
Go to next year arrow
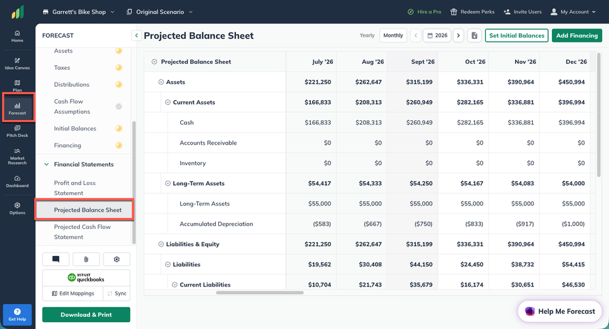point(458,35)
